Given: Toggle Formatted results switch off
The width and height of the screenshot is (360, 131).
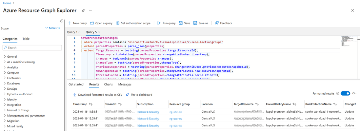Looking at the screenshot, I should tap(345, 93).
